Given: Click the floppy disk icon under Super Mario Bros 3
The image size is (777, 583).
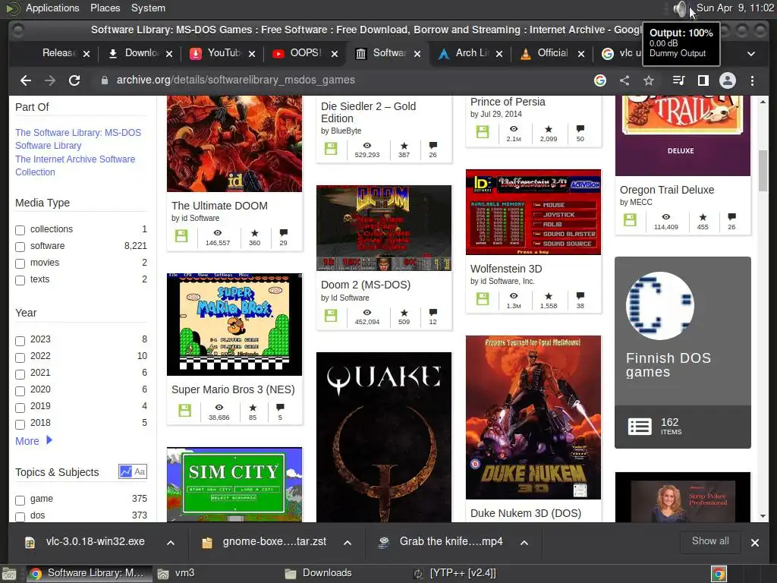Looking at the screenshot, I should (185, 410).
